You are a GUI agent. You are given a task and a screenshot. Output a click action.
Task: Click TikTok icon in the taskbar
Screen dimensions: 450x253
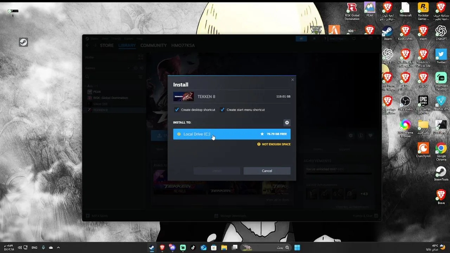click(193, 247)
